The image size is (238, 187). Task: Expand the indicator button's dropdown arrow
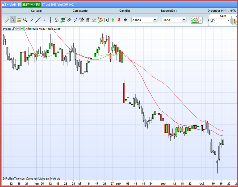201,20
